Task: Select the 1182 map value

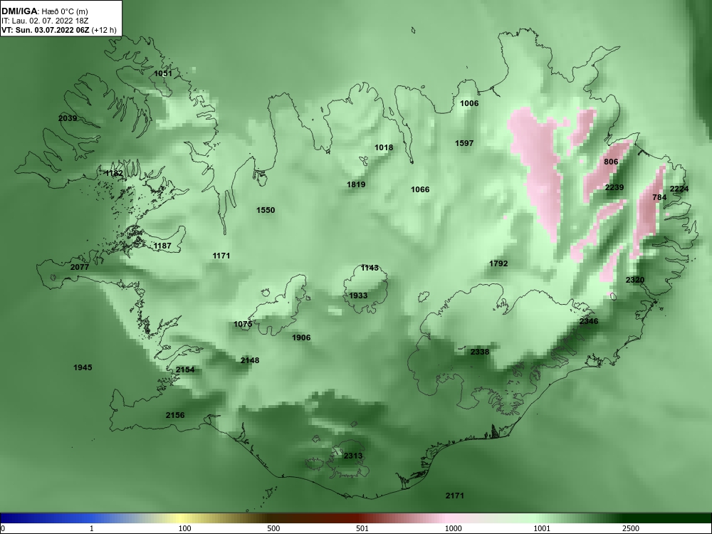Action: (x=114, y=174)
